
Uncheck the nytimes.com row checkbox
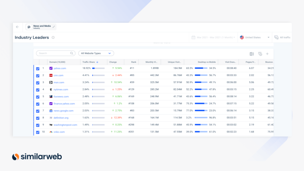coord(38,90)
